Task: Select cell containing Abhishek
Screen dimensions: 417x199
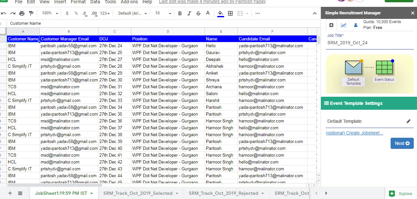Action: tap(221, 66)
